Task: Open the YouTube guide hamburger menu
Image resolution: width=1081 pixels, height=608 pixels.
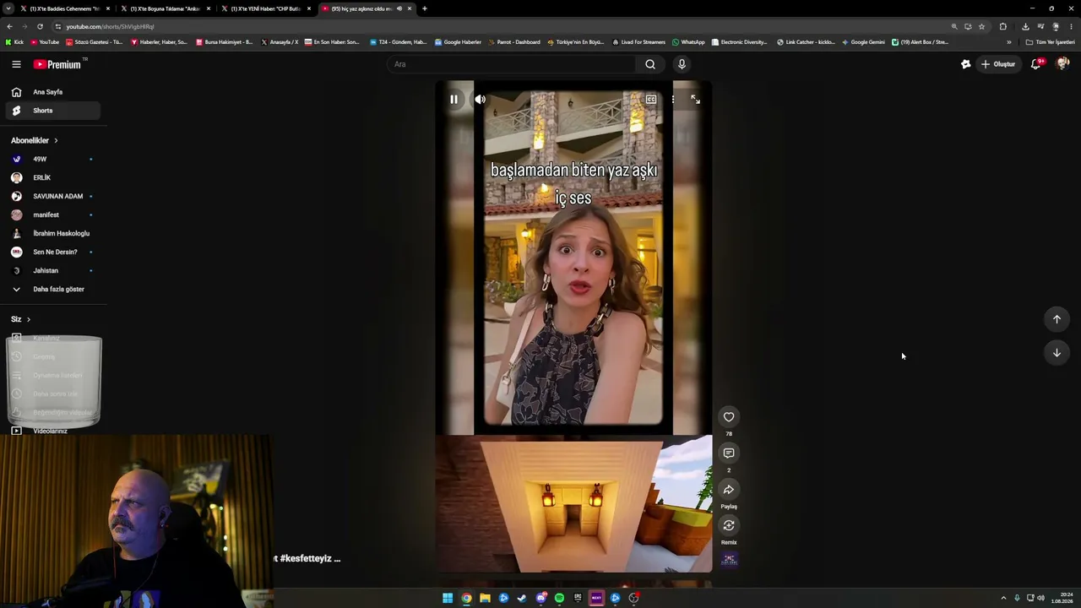Action: pyautogui.click(x=16, y=64)
